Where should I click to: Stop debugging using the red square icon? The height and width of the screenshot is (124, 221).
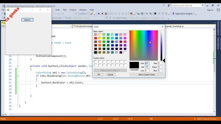103,14
